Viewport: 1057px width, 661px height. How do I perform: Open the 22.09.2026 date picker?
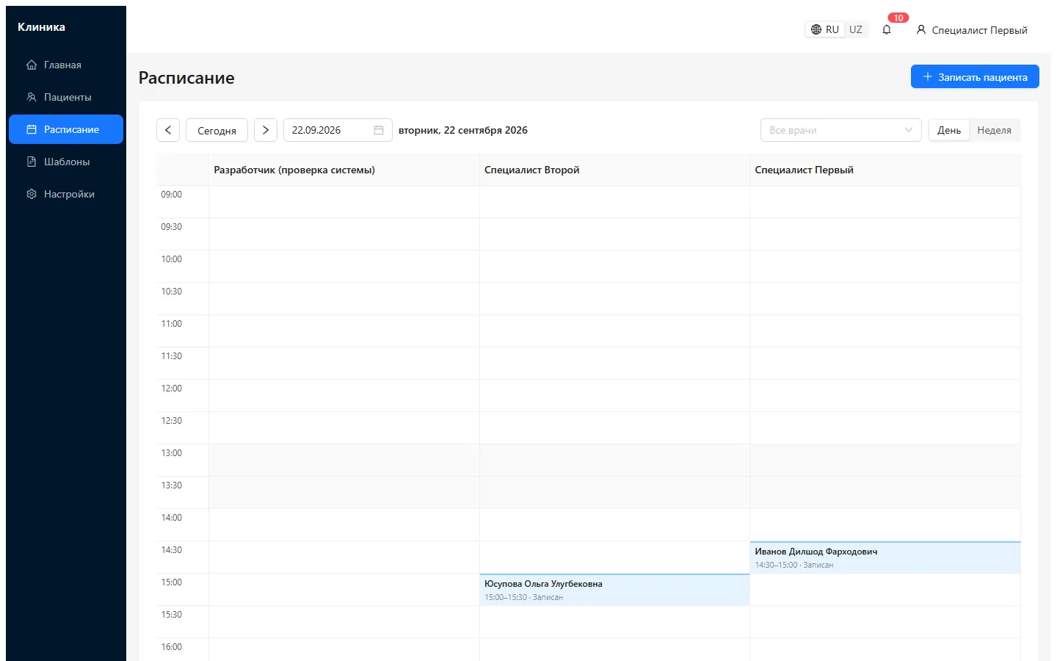338,130
